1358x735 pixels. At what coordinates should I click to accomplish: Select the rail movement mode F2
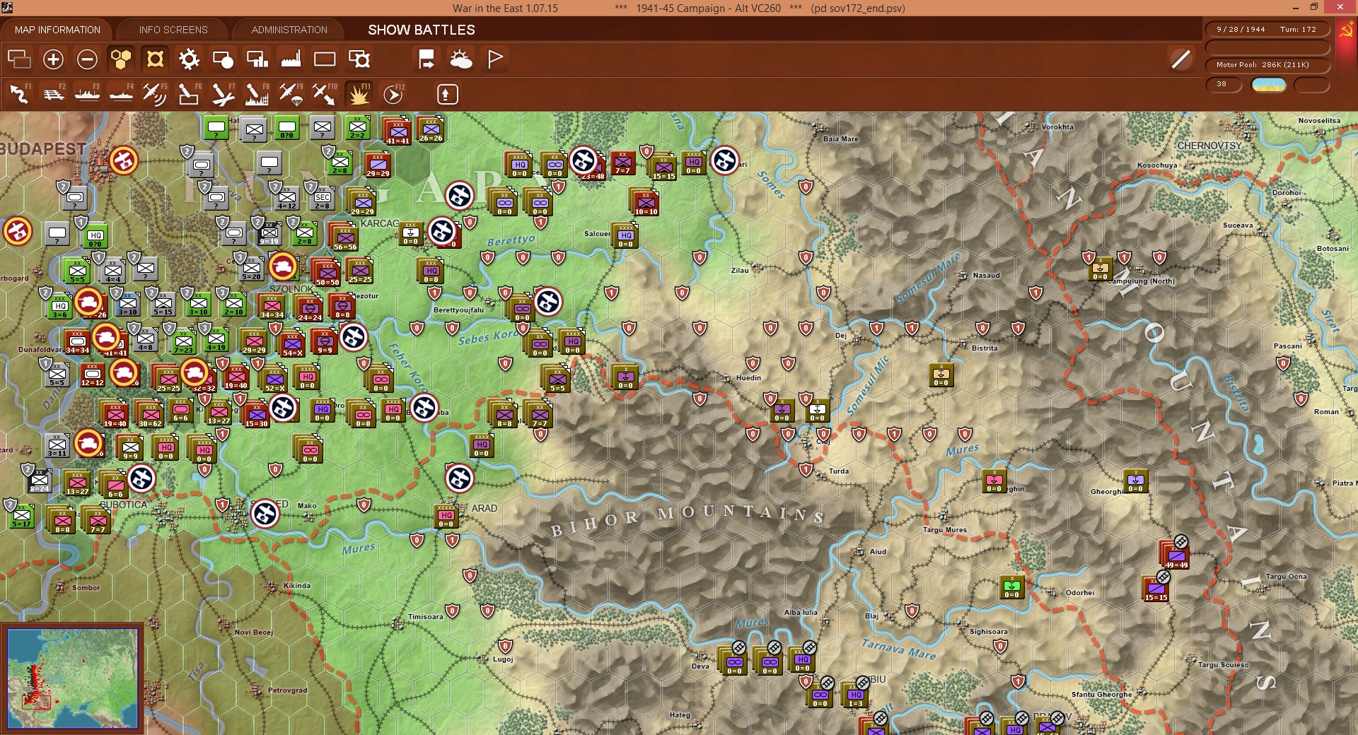[x=53, y=94]
